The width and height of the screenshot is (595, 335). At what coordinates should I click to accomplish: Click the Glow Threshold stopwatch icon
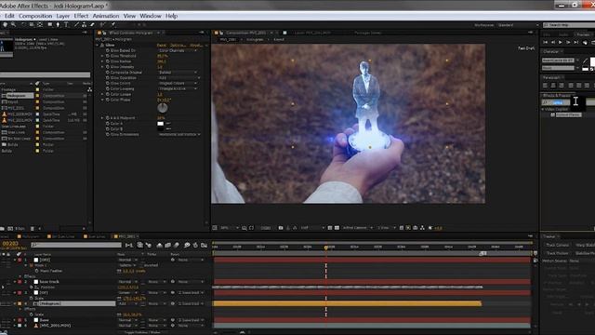108,56
